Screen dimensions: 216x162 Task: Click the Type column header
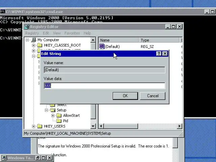click(x=159, y=40)
